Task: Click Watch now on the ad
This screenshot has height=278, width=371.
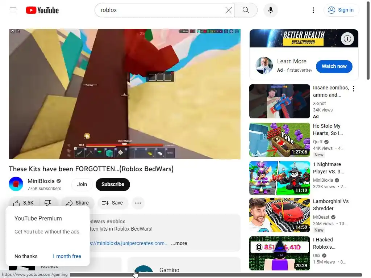Action: (x=334, y=67)
